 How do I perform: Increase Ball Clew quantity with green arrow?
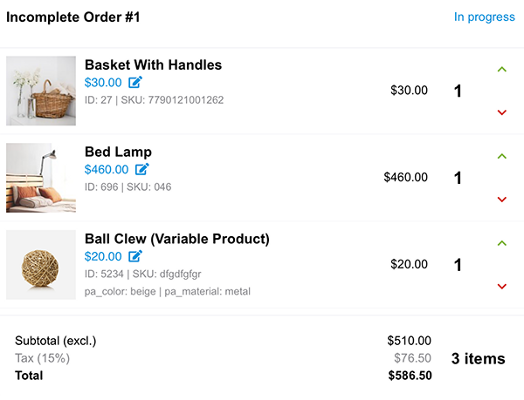501,243
